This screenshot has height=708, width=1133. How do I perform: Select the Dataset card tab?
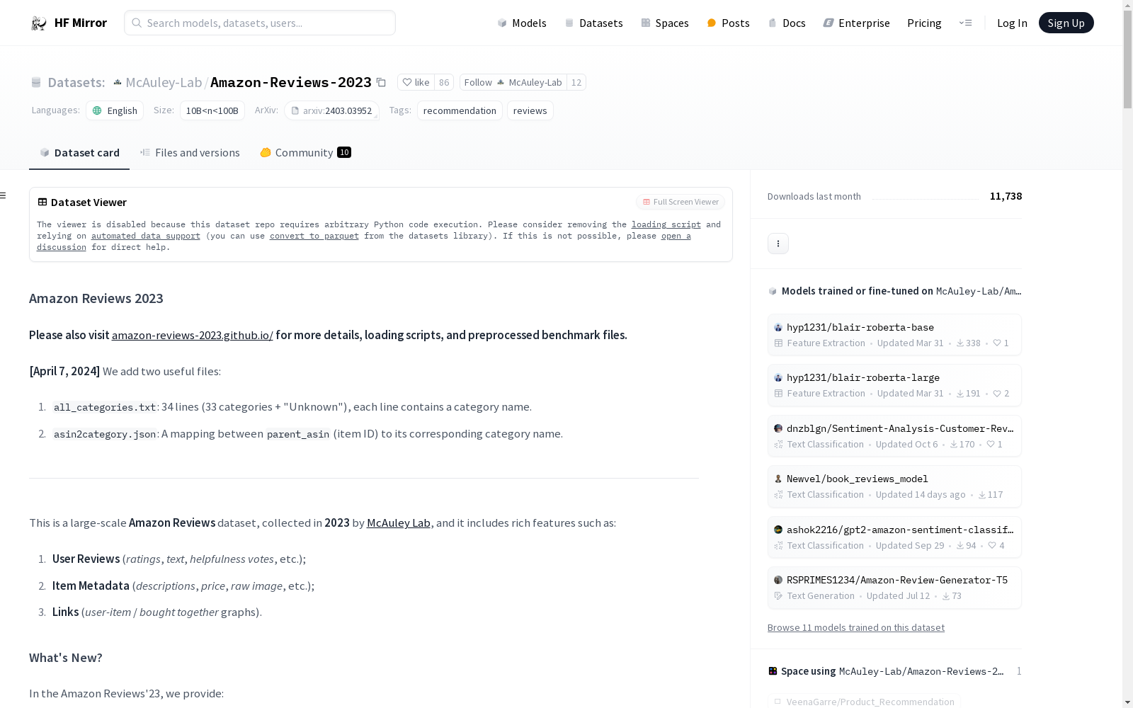coord(79,152)
